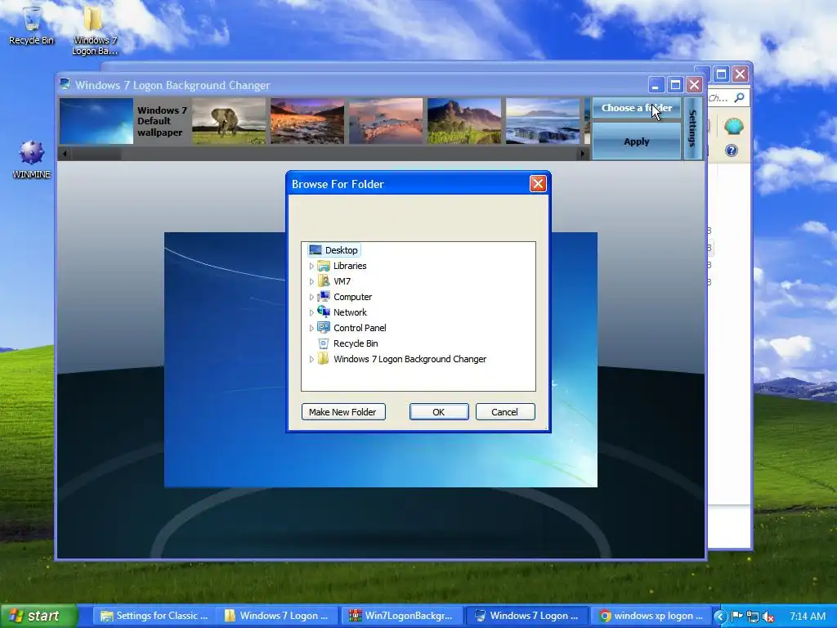Expand Windows 7 Logon Background Changer node
The height and width of the screenshot is (628, 837).
pyautogui.click(x=311, y=360)
